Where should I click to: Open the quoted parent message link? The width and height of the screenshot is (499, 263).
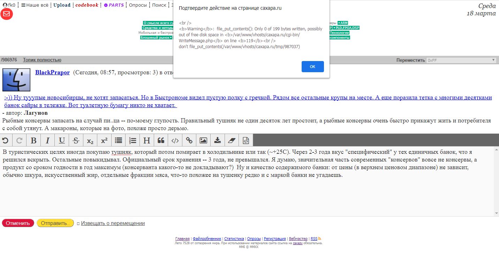pos(248,101)
